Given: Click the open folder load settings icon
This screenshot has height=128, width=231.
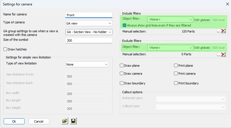Looking at the screenshot, I should click(x=65, y=121).
